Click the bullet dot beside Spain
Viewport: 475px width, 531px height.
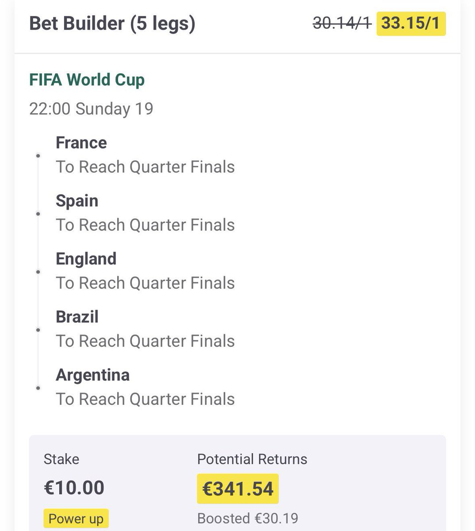38,214
